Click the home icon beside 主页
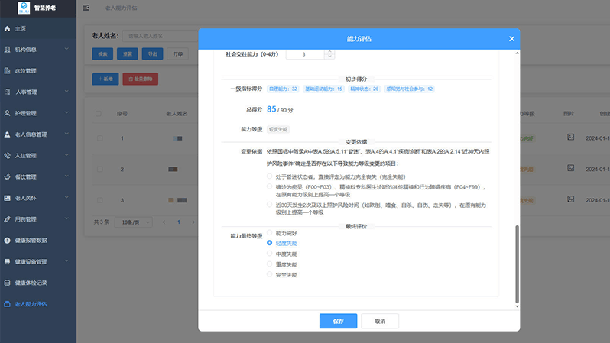The width and height of the screenshot is (610, 343). [x=8, y=28]
